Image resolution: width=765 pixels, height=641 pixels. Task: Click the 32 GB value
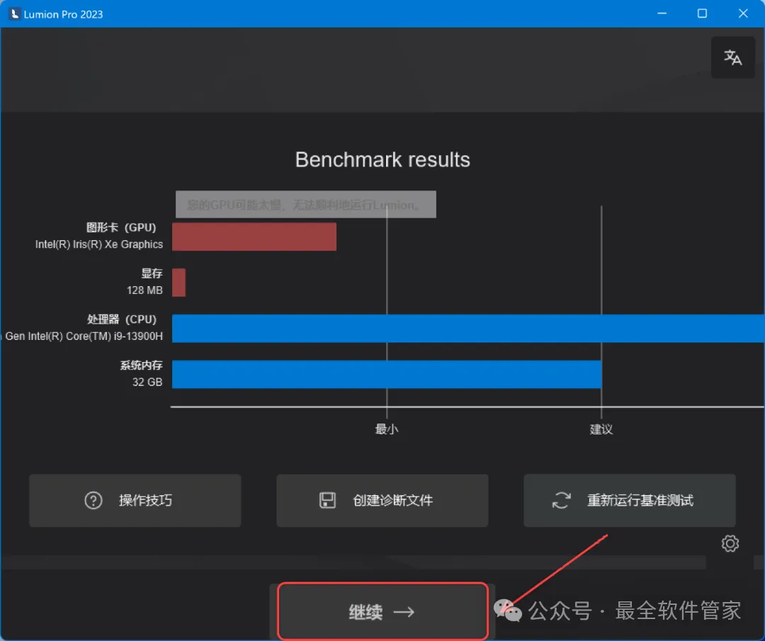[x=147, y=382]
